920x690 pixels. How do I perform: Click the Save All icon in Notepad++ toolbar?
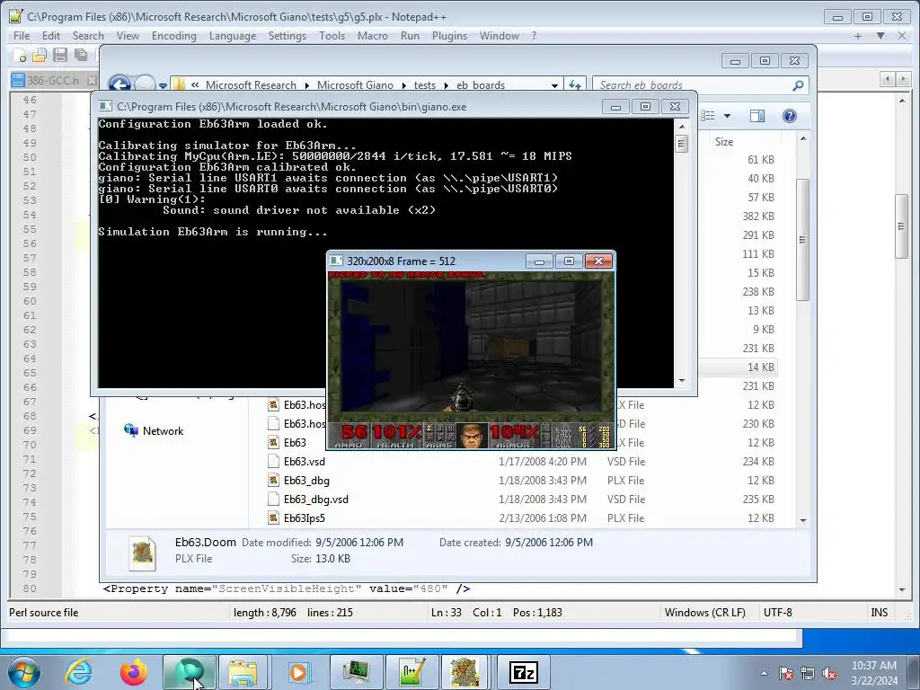tap(80, 56)
